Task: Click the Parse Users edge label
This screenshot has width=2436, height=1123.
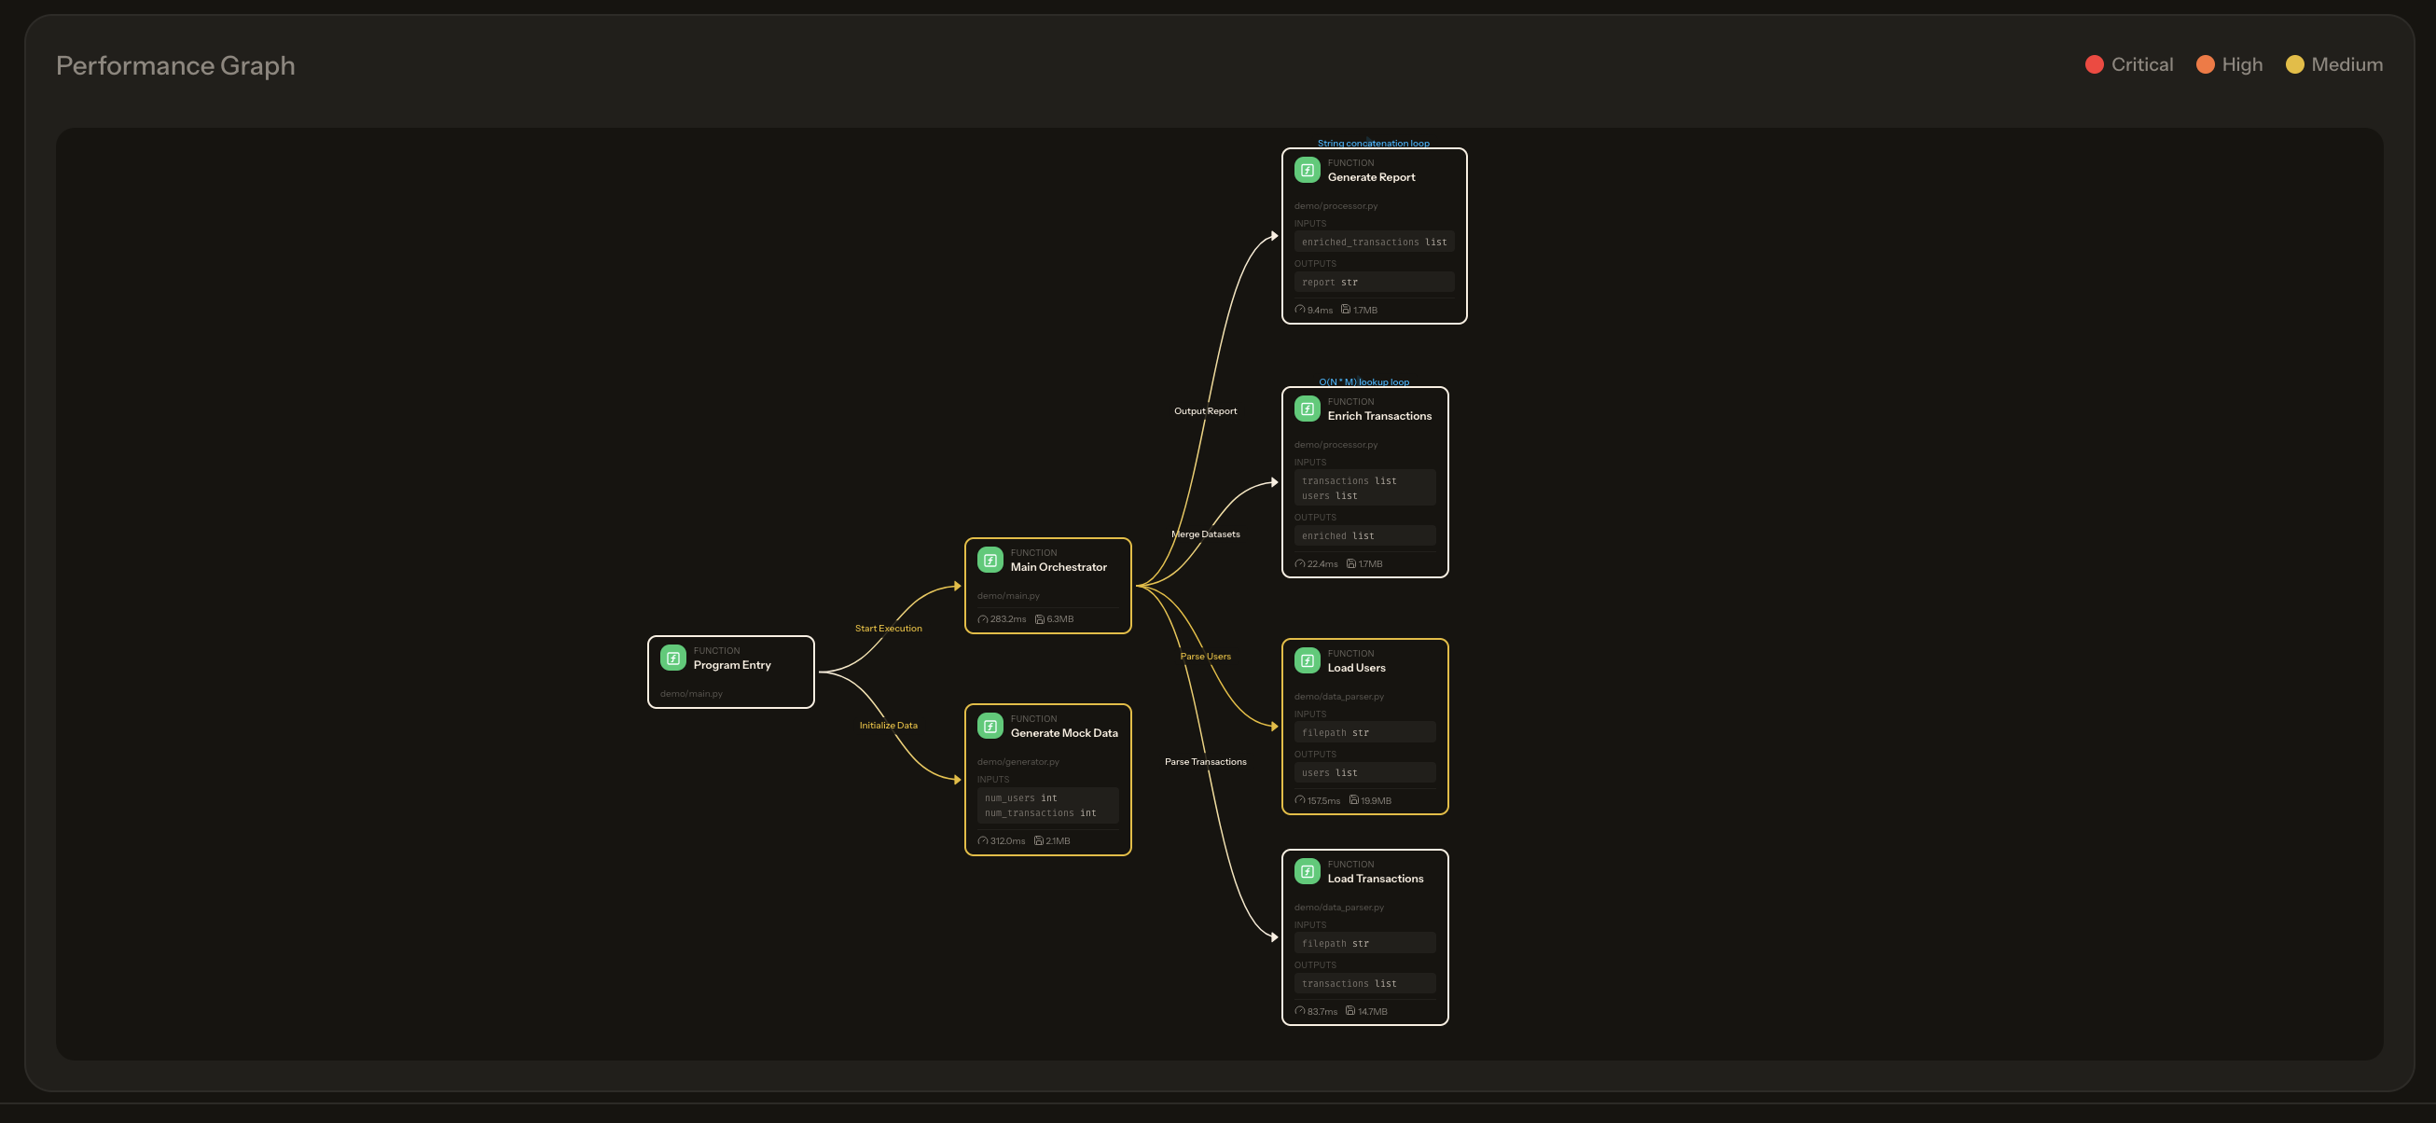Action: (x=1205, y=657)
